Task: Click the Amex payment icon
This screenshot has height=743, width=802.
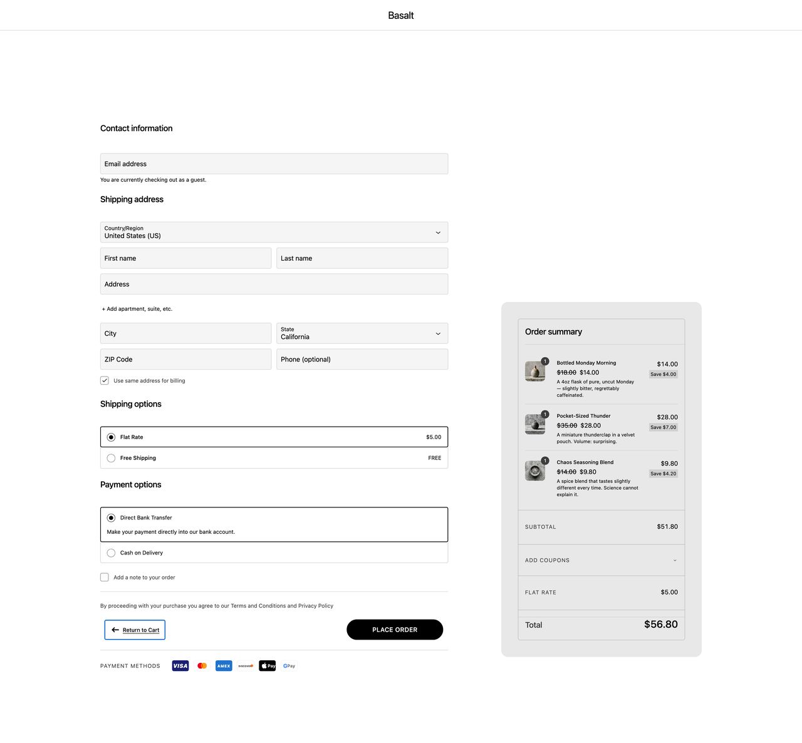Action: click(224, 666)
